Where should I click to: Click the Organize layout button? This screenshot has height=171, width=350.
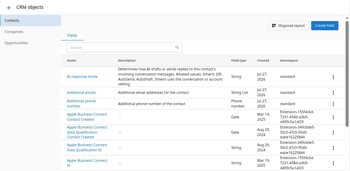click(289, 25)
